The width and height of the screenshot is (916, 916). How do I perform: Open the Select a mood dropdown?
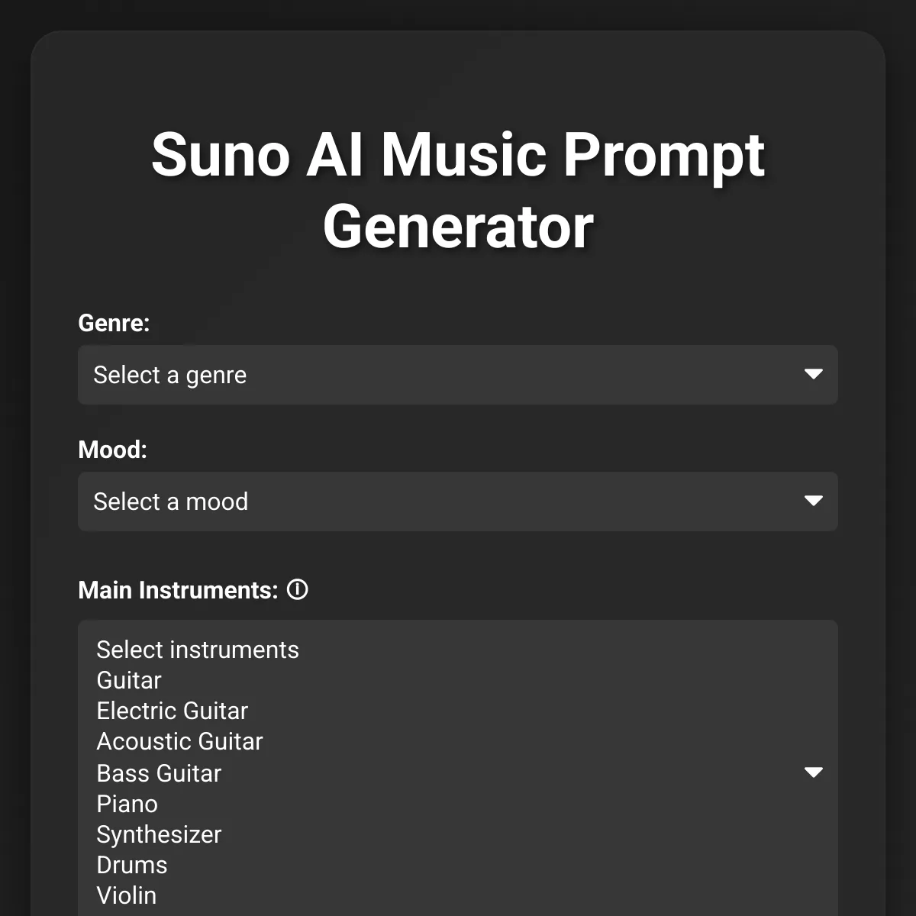[x=458, y=502]
